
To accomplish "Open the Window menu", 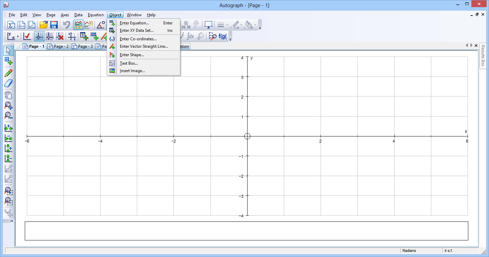I will [134, 15].
